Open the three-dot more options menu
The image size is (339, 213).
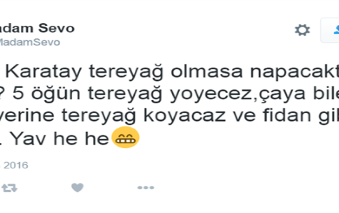(146, 188)
